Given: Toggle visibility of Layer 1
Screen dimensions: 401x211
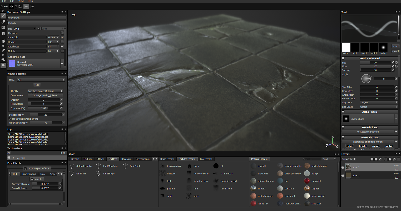Looking at the screenshot, I should coord(343,175).
